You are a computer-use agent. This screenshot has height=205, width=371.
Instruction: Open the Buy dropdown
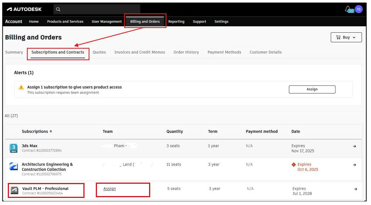pyautogui.click(x=346, y=37)
